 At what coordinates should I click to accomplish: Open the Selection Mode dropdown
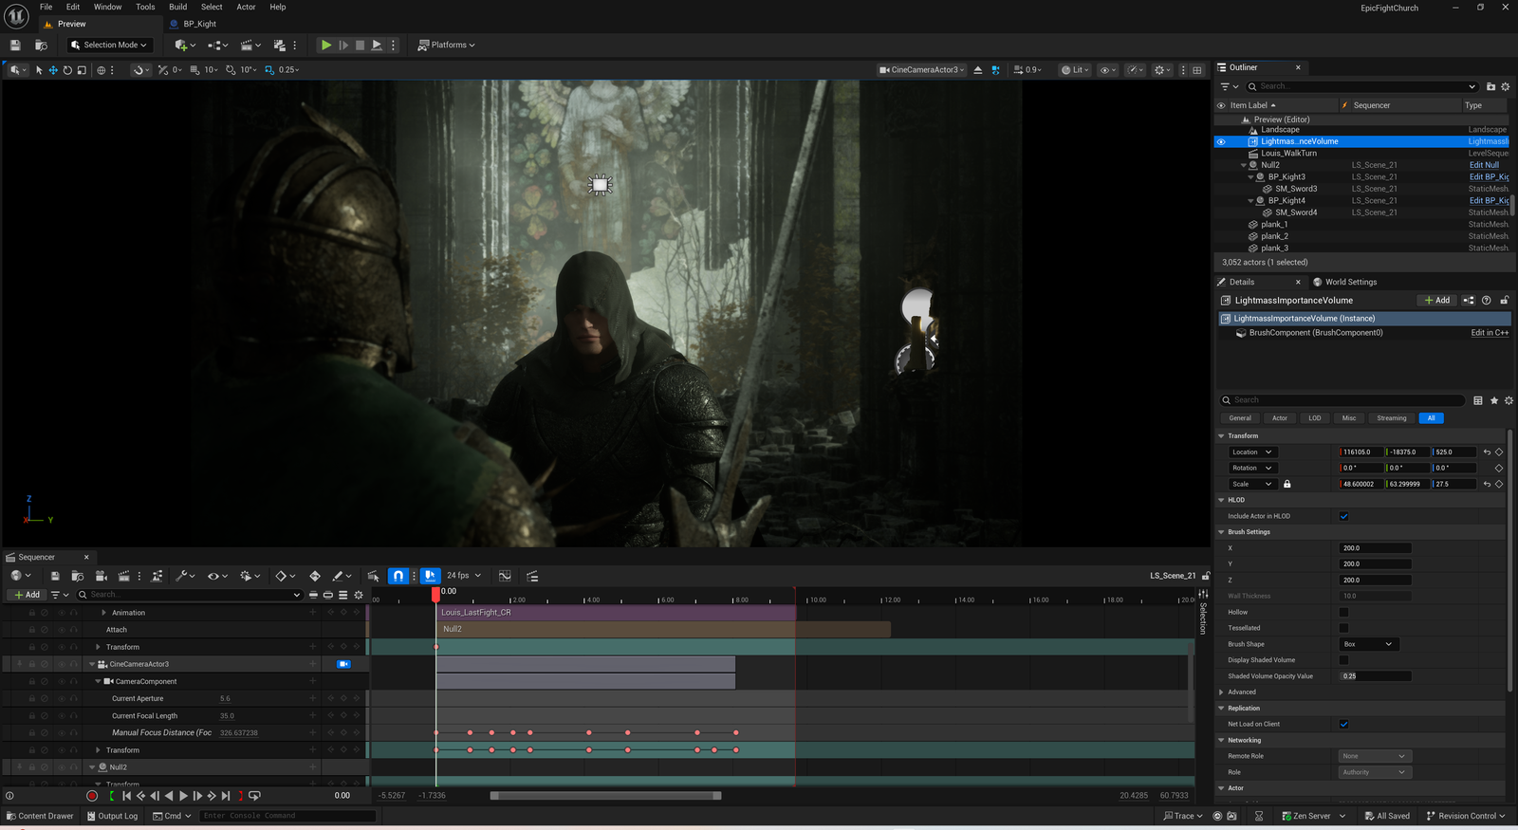click(109, 45)
